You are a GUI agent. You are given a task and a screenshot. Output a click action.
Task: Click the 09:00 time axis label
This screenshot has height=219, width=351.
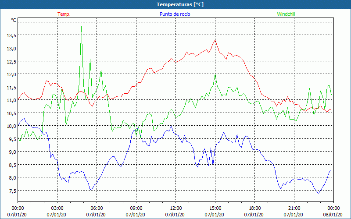pyautogui.click(x=136, y=208)
